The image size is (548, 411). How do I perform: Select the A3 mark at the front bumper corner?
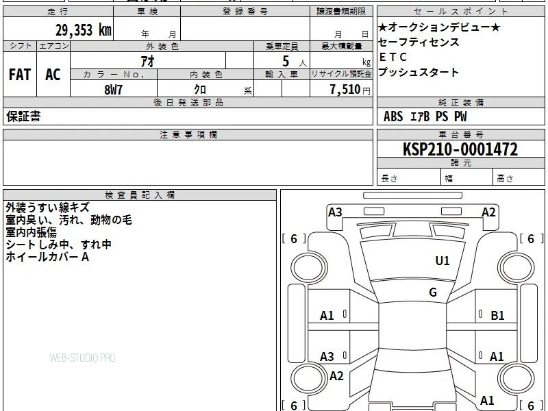click(x=335, y=212)
